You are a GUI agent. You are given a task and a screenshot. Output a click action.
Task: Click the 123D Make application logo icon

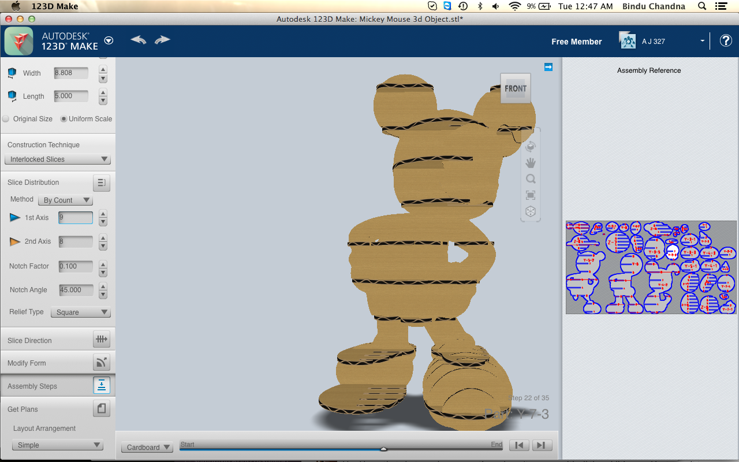coord(18,41)
